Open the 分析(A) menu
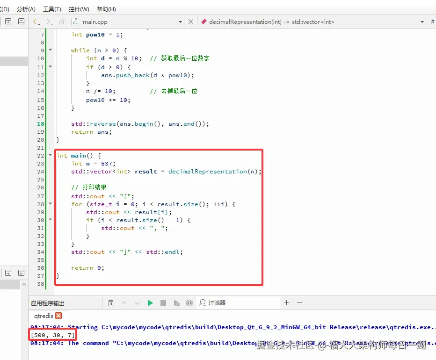Image resolution: width=436 pixels, height=360 pixels. point(26,9)
